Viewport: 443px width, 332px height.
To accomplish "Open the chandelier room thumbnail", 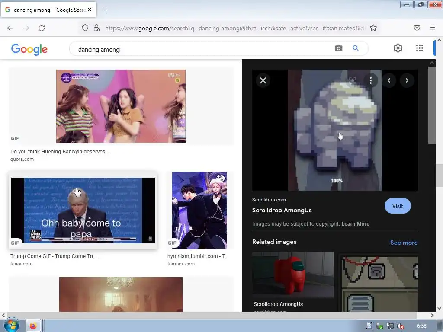I will [121, 294].
